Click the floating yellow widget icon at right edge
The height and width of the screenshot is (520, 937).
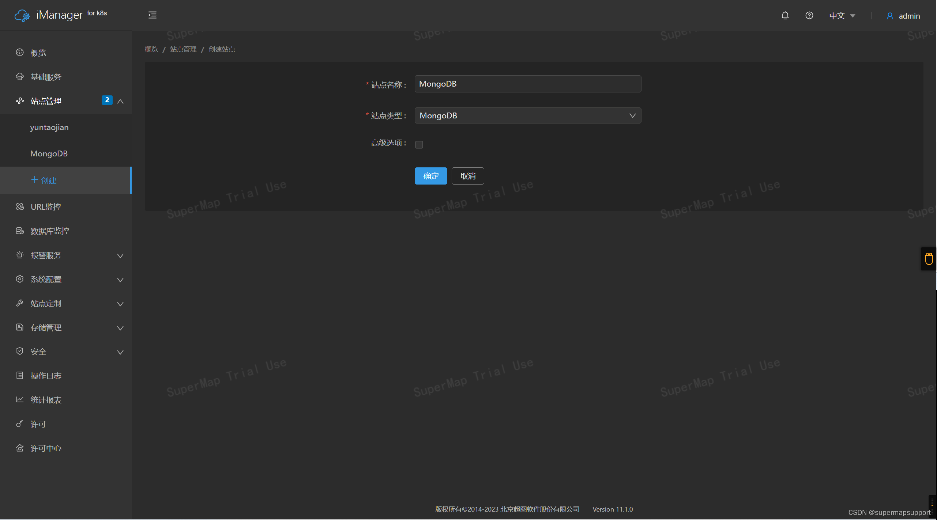pos(929,259)
